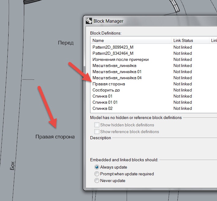
Task: Select Масштабная_линейка 04 block
Action: [x=117, y=78]
